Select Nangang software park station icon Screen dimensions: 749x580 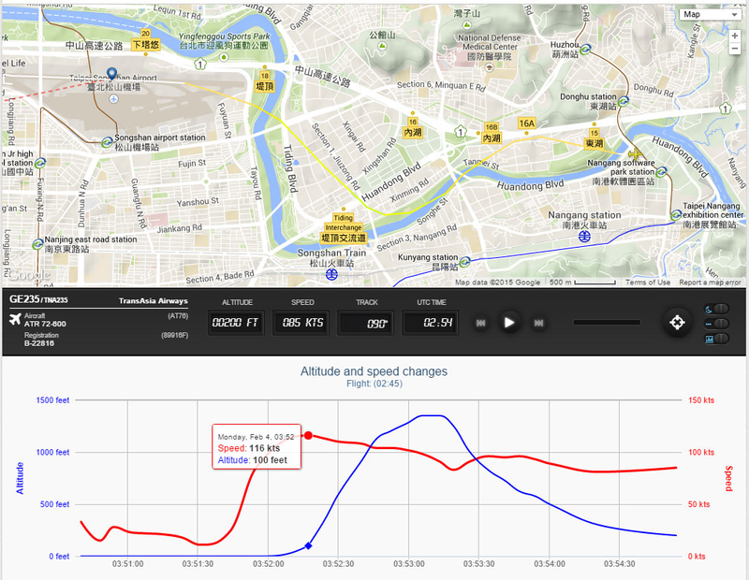pos(661,172)
